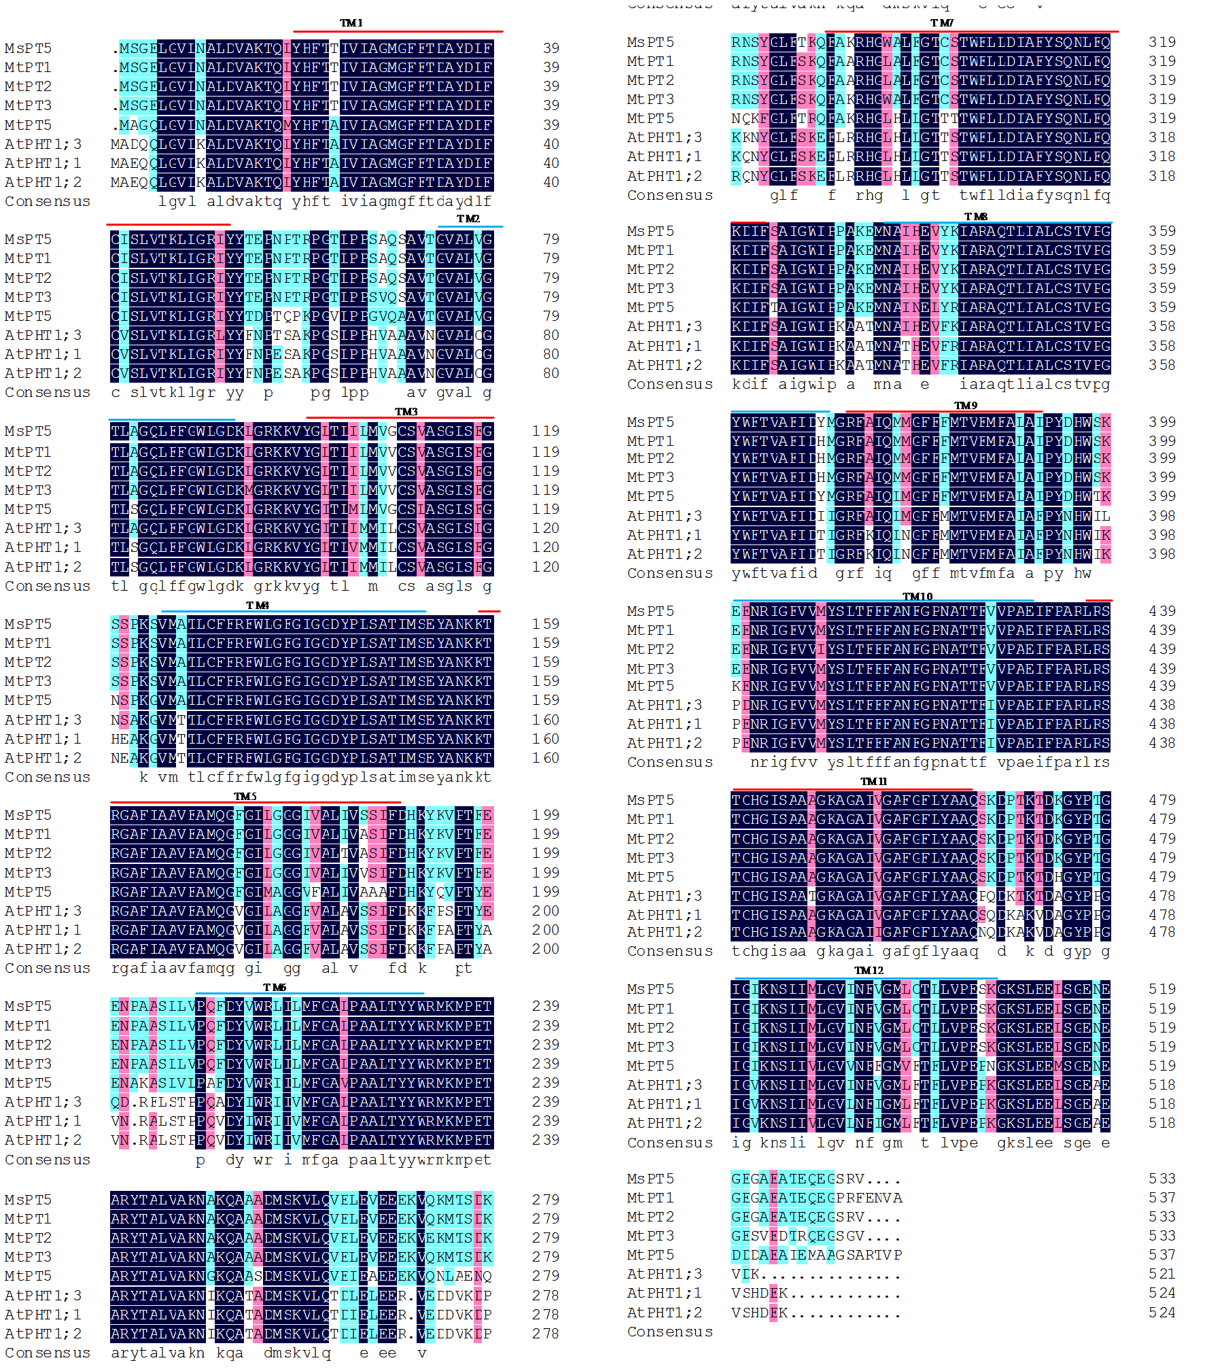Click the TM3 transmembrane label
1205x1369 pixels.
[406, 411]
